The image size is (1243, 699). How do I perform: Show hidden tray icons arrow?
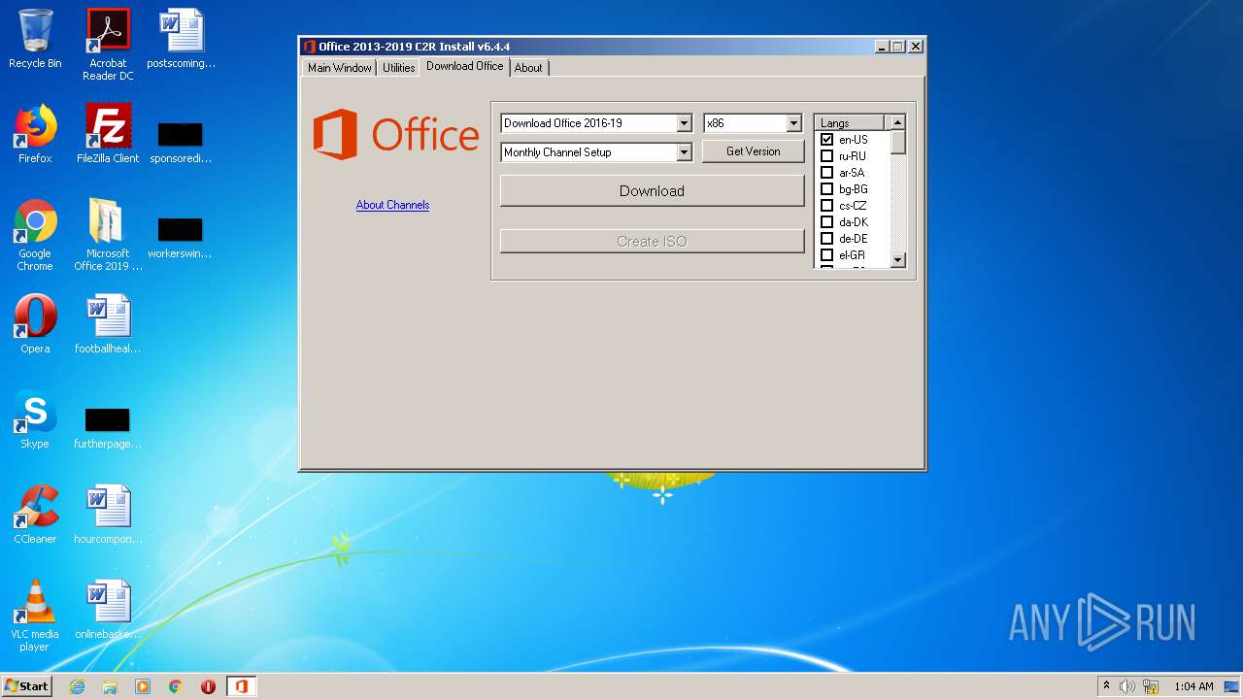click(x=1106, y=686)
